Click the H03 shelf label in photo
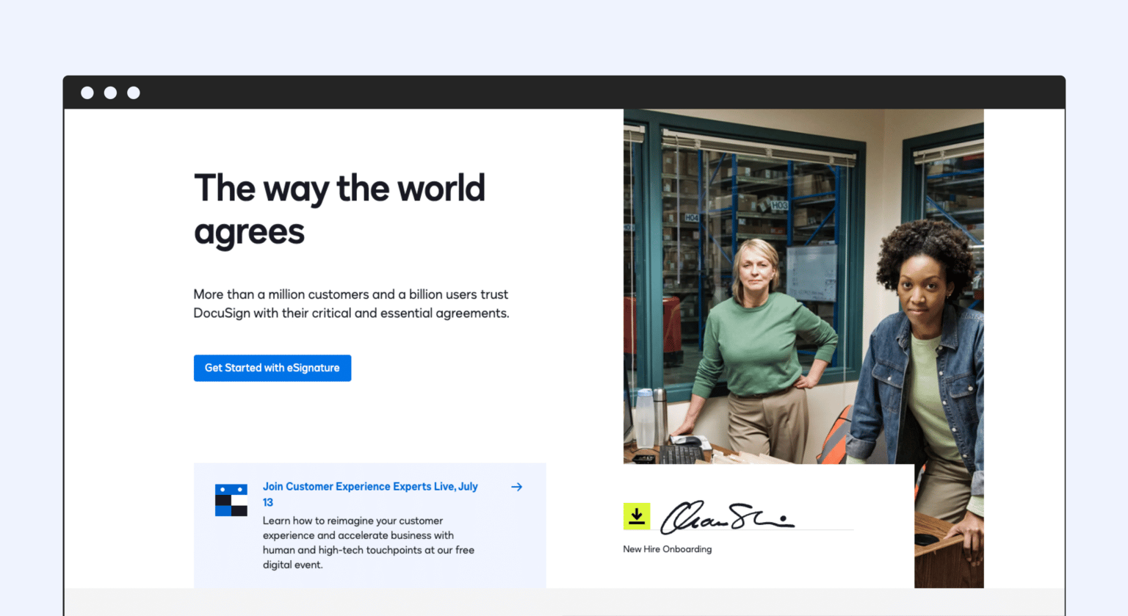1128x616 pixels. tap(778, 206)
